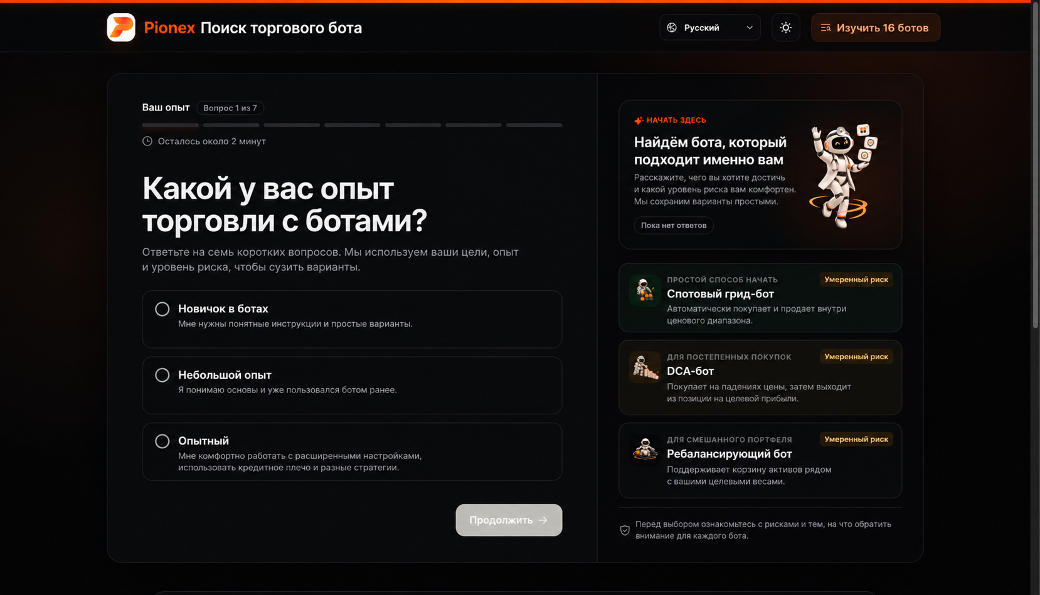
Task: Click the DCA-бот card title
Action: [x=691, y=371]
